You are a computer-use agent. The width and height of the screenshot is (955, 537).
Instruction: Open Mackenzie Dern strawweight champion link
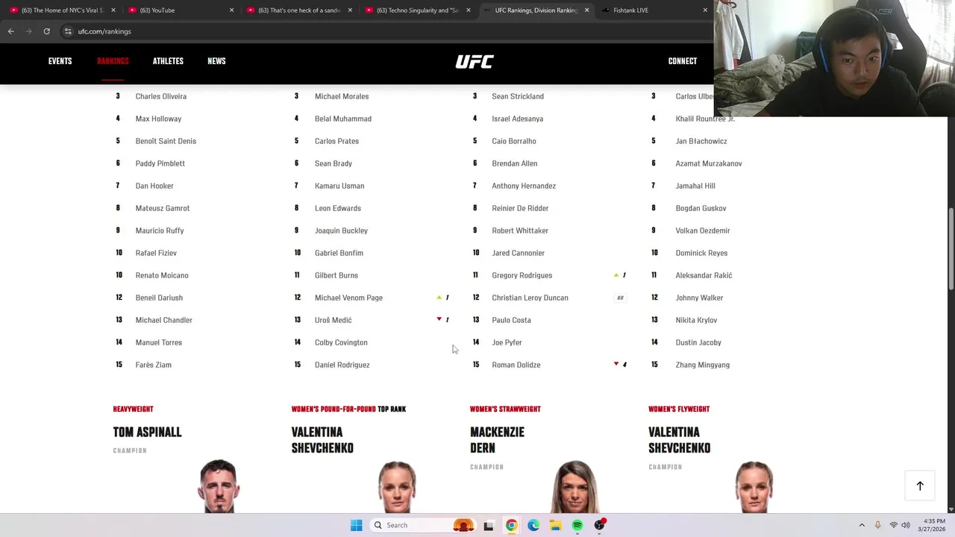point(498,440)
